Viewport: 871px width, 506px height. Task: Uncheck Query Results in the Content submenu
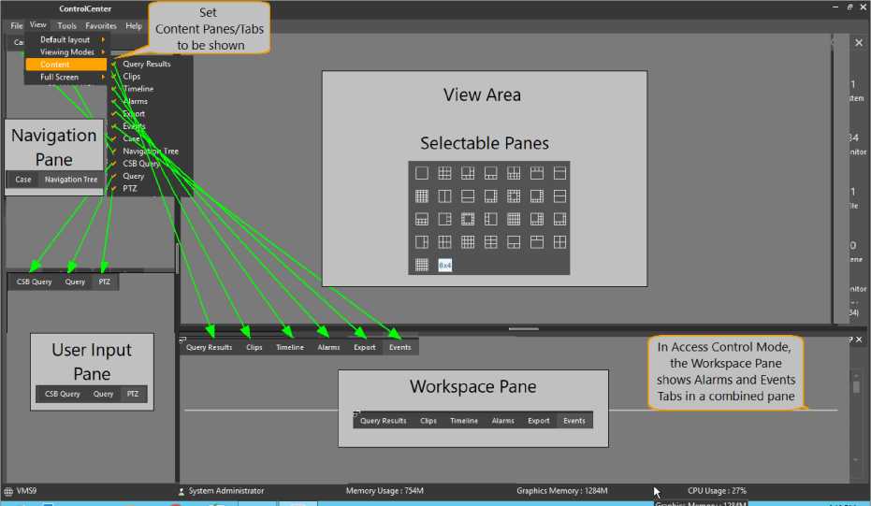coord(146,65)
